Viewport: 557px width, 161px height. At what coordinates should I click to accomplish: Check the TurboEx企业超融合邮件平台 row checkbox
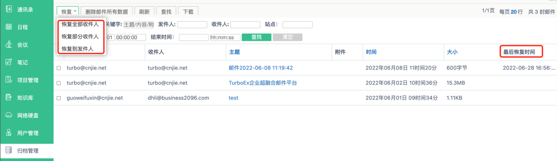coord(59,83)
